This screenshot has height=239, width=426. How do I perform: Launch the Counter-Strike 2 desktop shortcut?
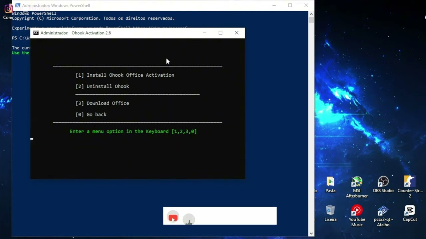[x=410, y=187]
